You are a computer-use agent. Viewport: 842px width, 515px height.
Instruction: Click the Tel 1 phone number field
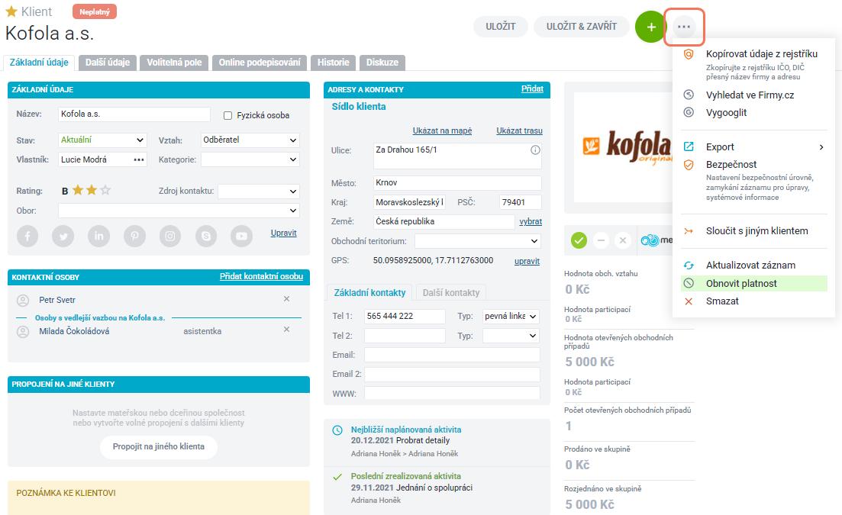405,317
